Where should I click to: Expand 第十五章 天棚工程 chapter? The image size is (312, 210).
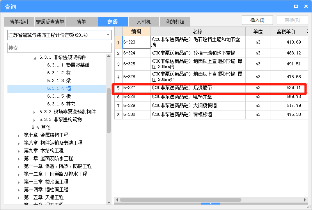tap(19, 198)
